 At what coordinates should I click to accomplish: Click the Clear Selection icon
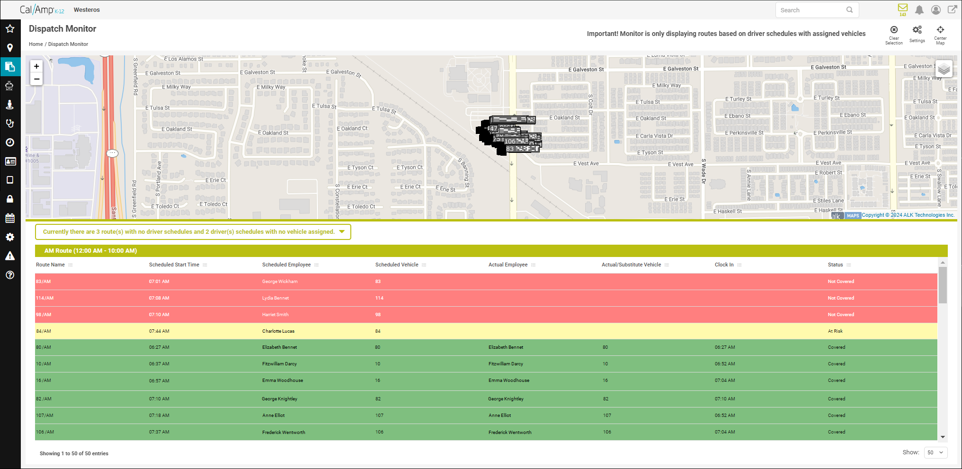click(894, 29)
